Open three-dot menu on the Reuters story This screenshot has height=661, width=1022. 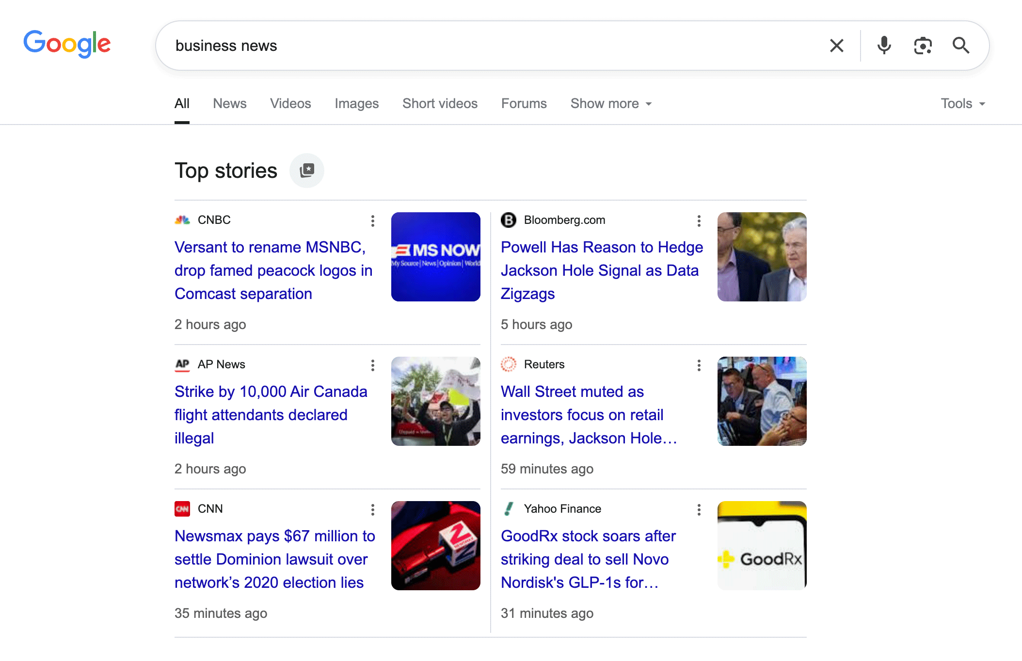pyautogui.click(x=699, y=365)
